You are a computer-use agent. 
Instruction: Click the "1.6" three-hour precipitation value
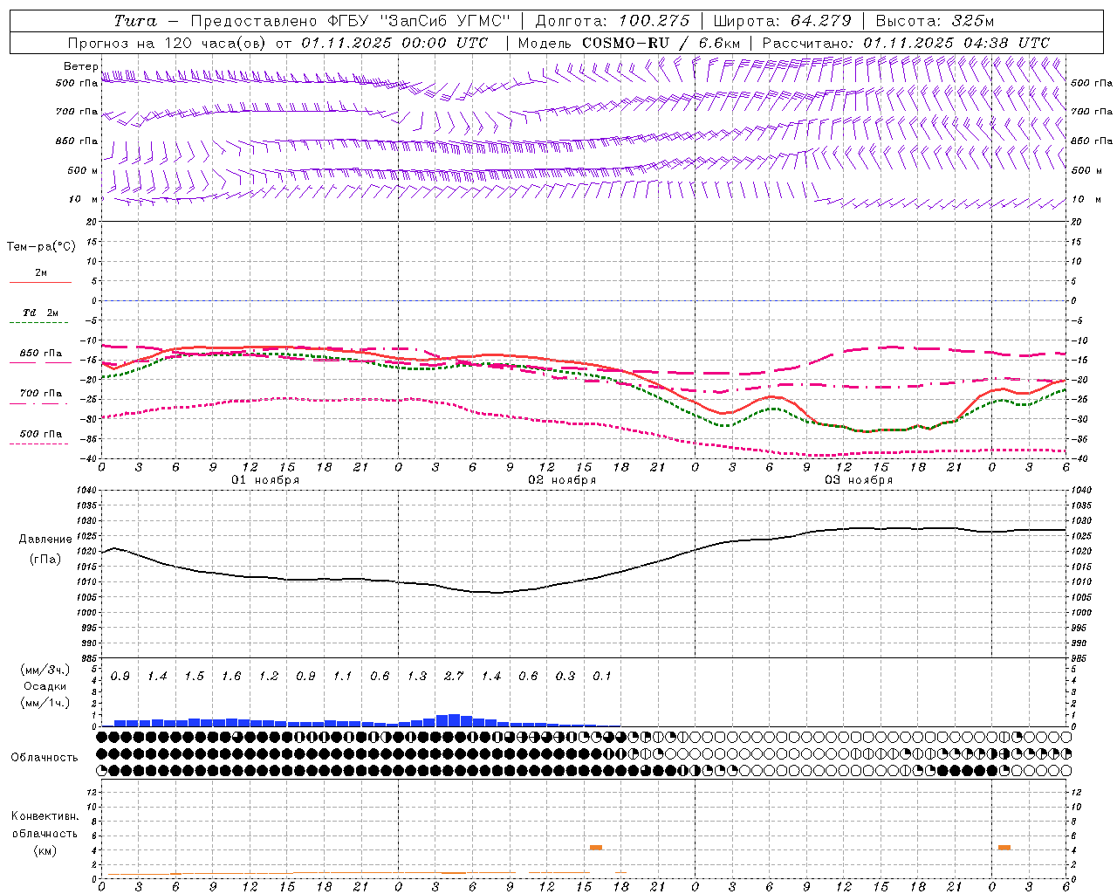tap(231, 676)
